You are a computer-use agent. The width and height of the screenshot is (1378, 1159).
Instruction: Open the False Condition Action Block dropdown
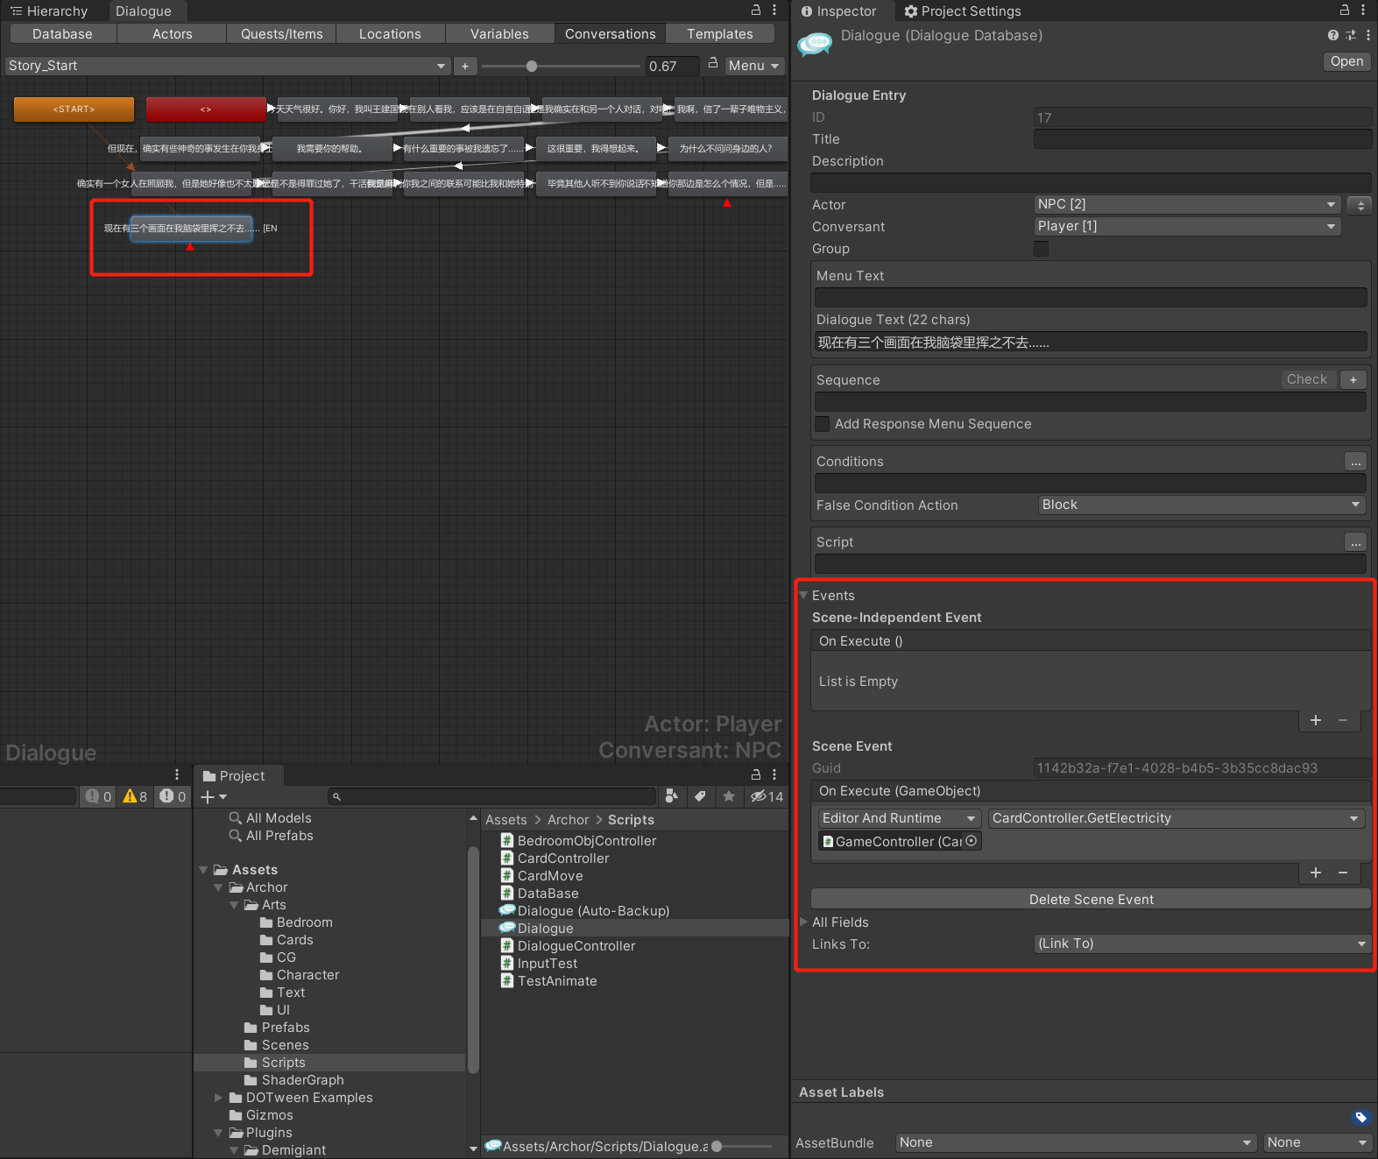pos(1202,505)
